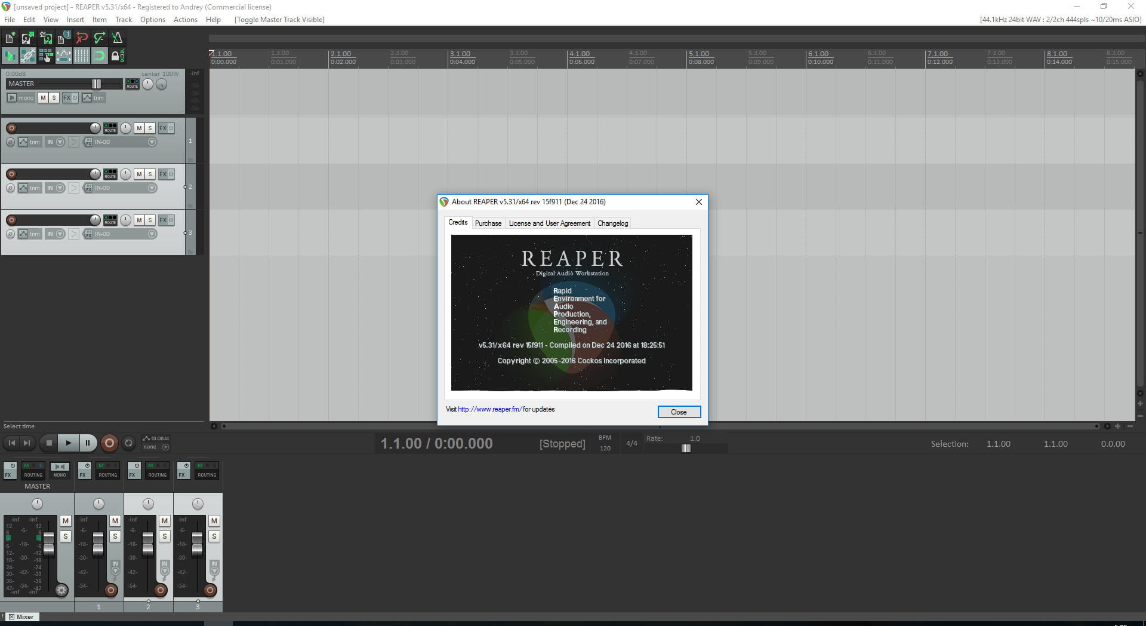Click the New Project toolbar icon
1146x626 pixels.
point(10,38)
